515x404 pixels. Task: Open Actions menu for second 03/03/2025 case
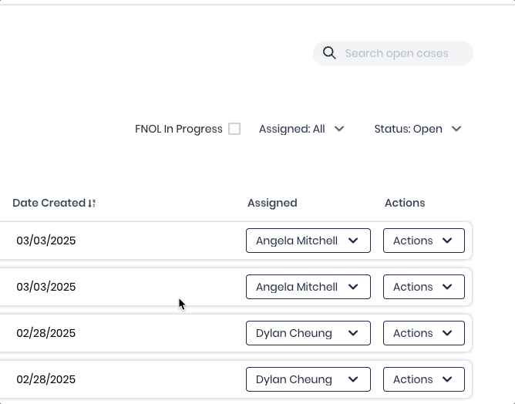click(x=423, y=287)
